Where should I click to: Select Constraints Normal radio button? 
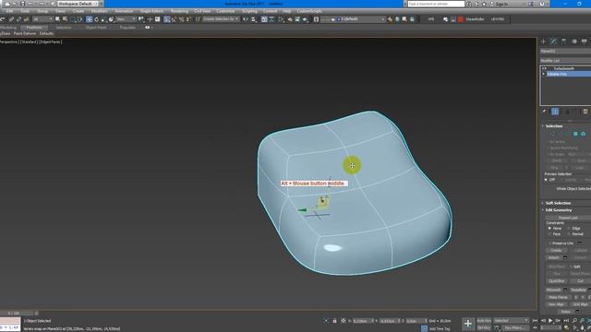tap(569, 233)
